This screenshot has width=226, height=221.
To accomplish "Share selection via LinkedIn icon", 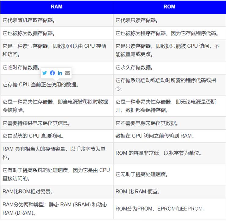I will point(60,73).
